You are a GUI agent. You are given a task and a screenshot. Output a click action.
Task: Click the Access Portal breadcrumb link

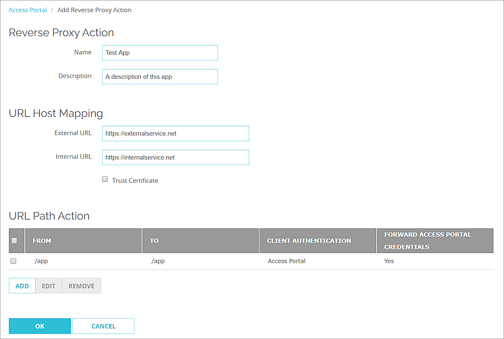tap(27, 10)
